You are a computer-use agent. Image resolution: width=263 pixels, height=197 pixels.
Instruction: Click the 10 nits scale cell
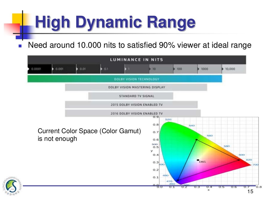point(161,69)
